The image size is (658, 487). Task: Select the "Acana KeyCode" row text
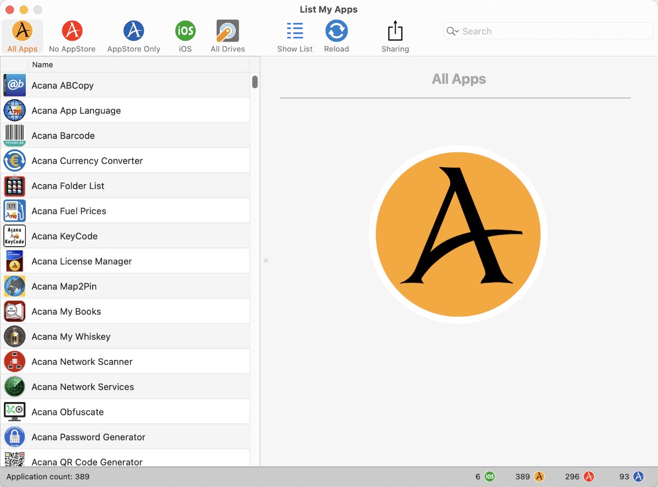click(x=65, y=237)
